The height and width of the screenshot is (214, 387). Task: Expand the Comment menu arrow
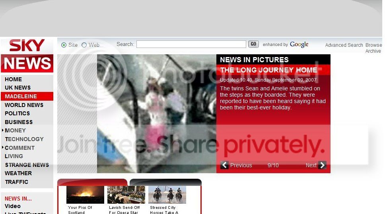(x=3, y=148)
